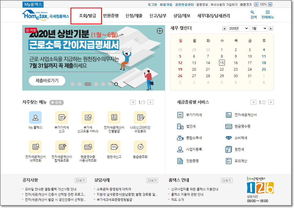Select 현금영수증 service icon in tax services

click(x=228, y=126)
